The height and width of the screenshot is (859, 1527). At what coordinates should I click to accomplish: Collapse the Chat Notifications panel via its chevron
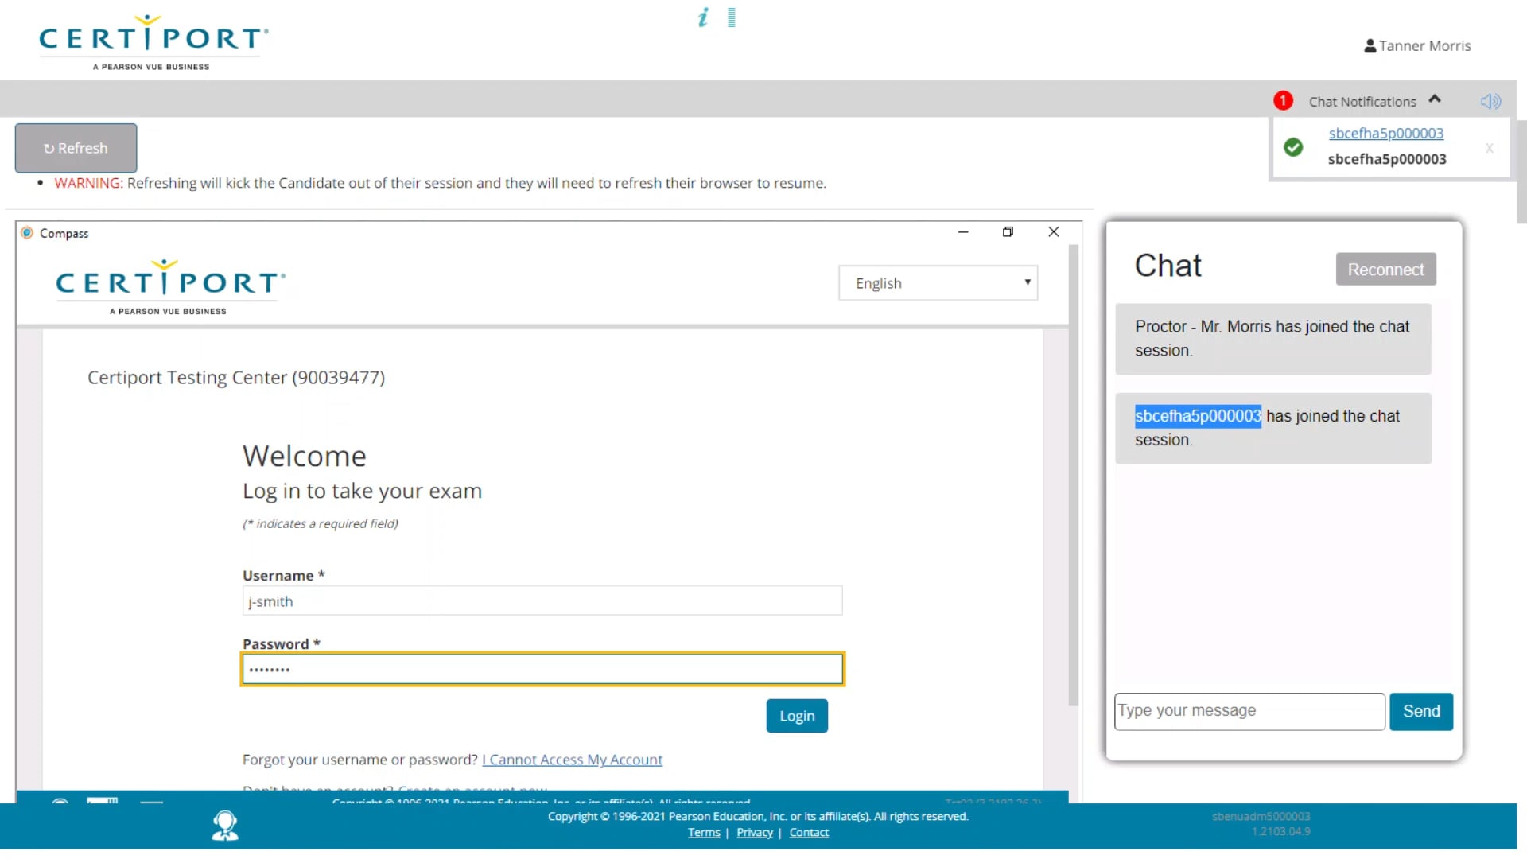pyautogui.click(x=1436, y=99)
